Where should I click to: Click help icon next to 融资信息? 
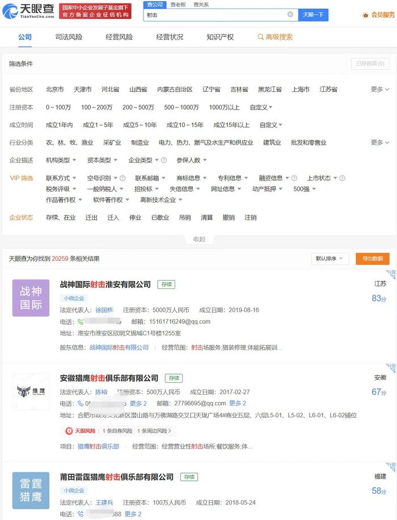(294, 178)
